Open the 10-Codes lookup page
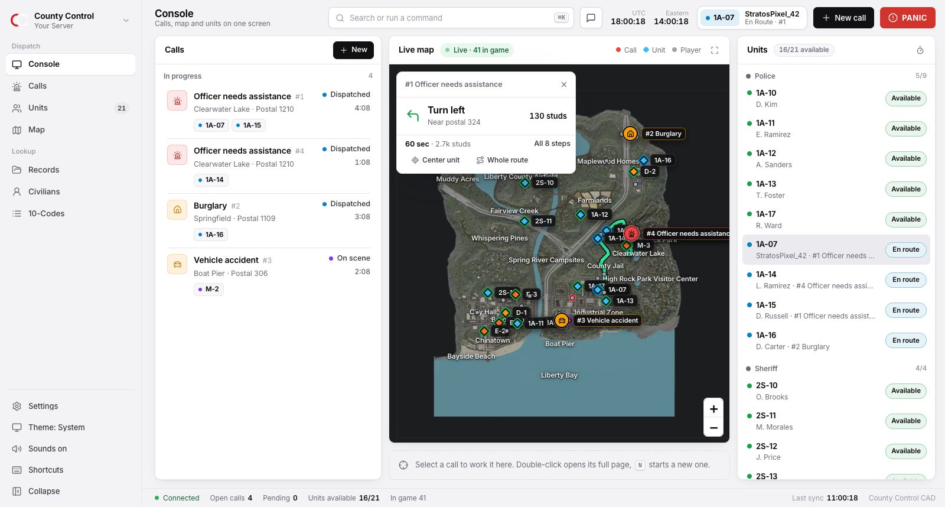The image size is (945, 507). tap(70, 213)
